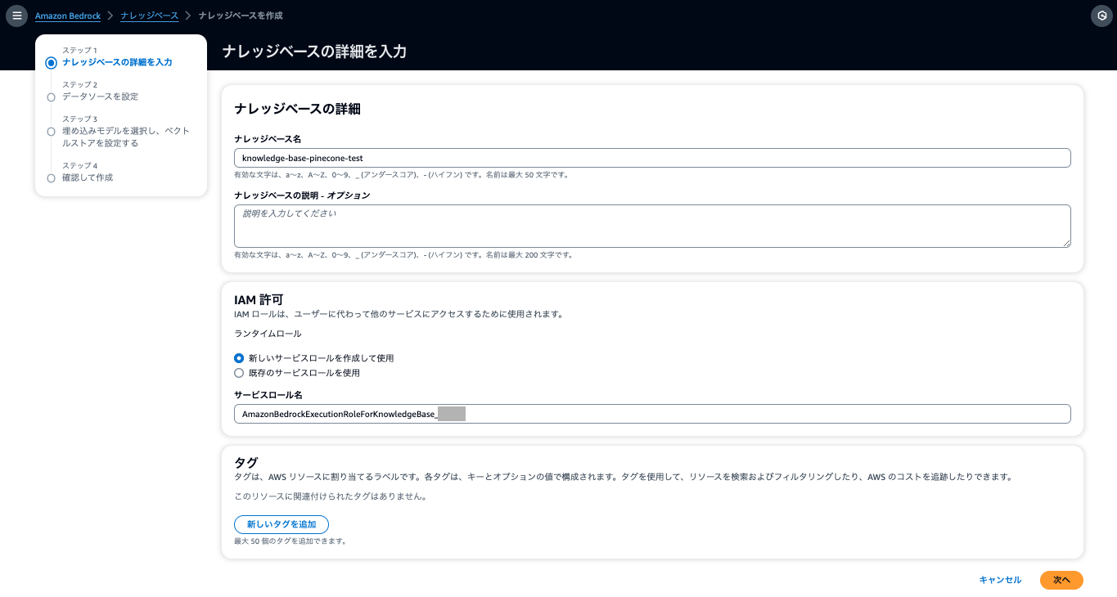
Task: Click the IAM 許可 section heading
Action: pyautogui.click(x=259, y=300)
